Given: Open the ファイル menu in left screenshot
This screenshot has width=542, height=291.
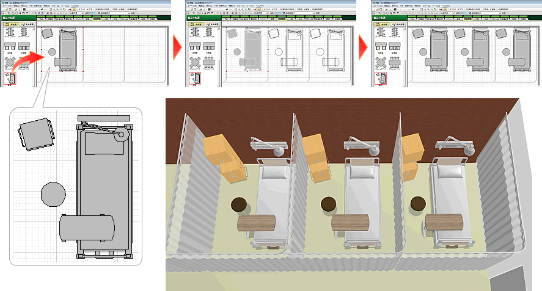Looking at the screenshot, I should coord(7,6).
